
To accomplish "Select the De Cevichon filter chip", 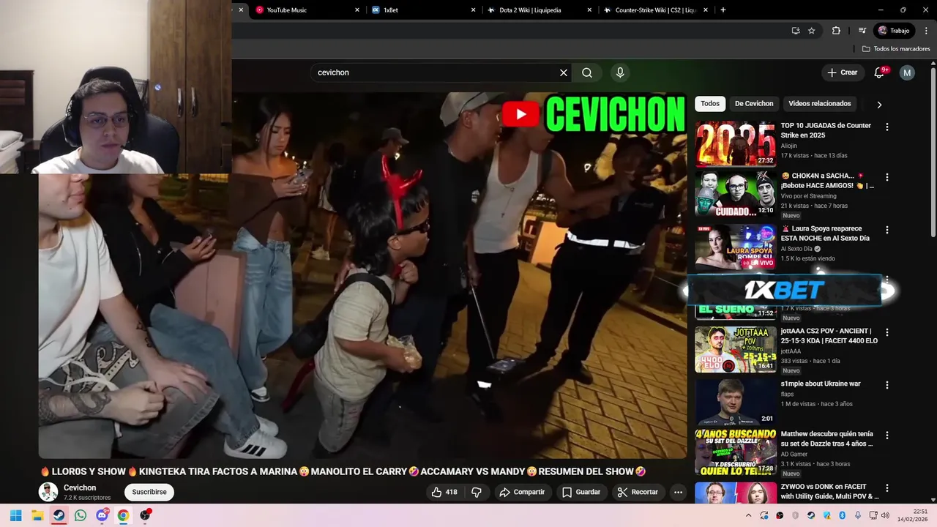I will [x=754, y=104].
